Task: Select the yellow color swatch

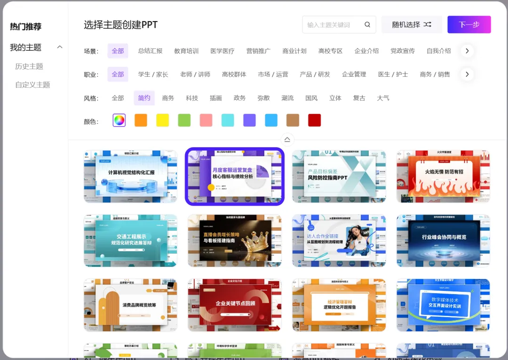Action: (162, 120)
